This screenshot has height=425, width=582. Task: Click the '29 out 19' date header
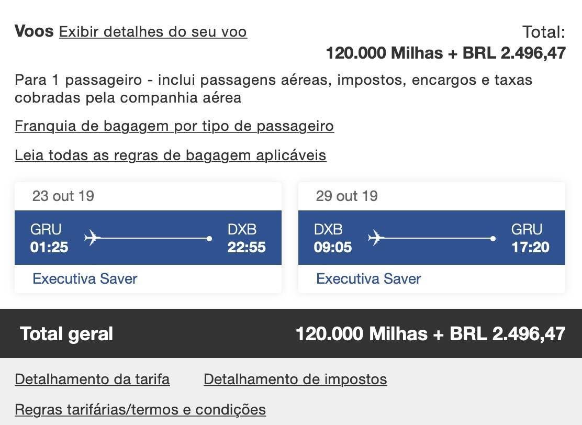point(346,196)
